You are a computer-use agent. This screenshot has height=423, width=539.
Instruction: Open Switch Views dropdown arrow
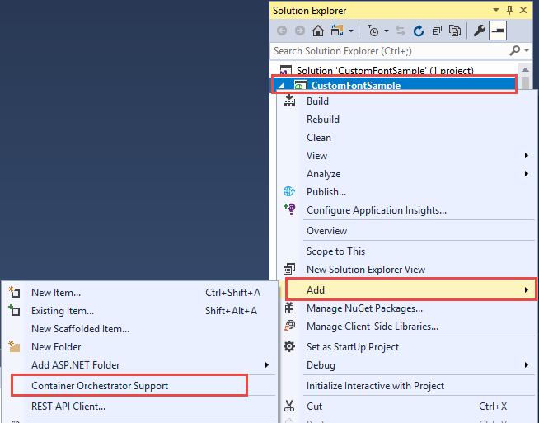(x=351, y=31)
